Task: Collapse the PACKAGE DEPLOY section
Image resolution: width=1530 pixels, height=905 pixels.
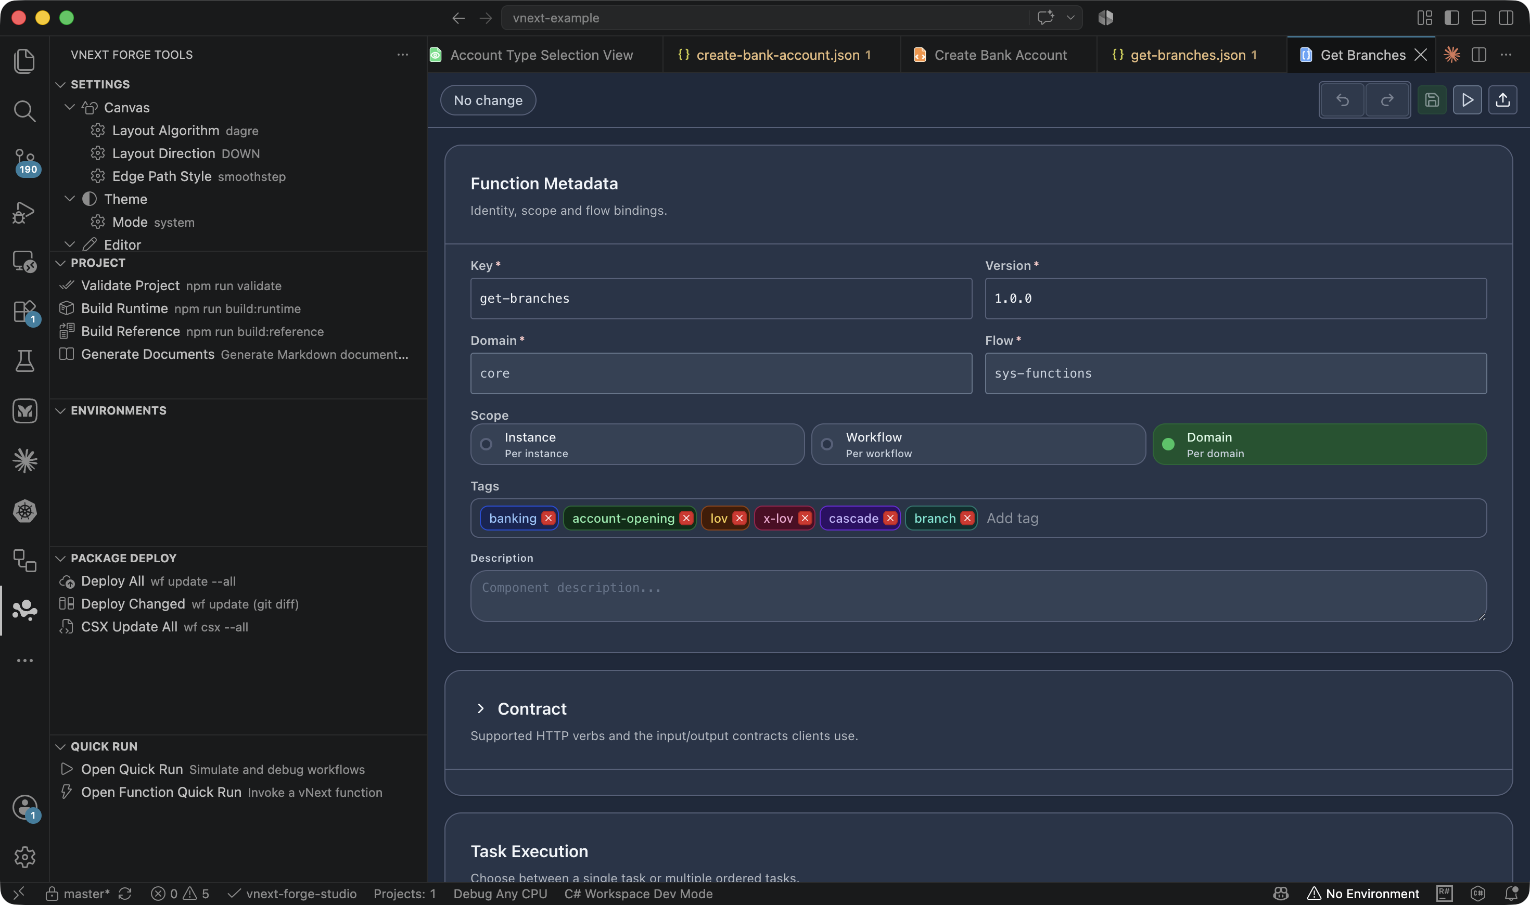Action: point(60,558)
